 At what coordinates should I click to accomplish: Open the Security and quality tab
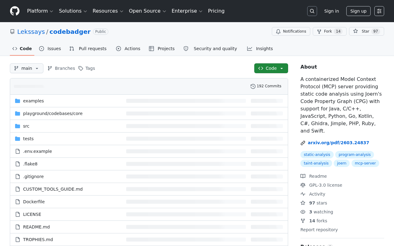click(210, 49)
